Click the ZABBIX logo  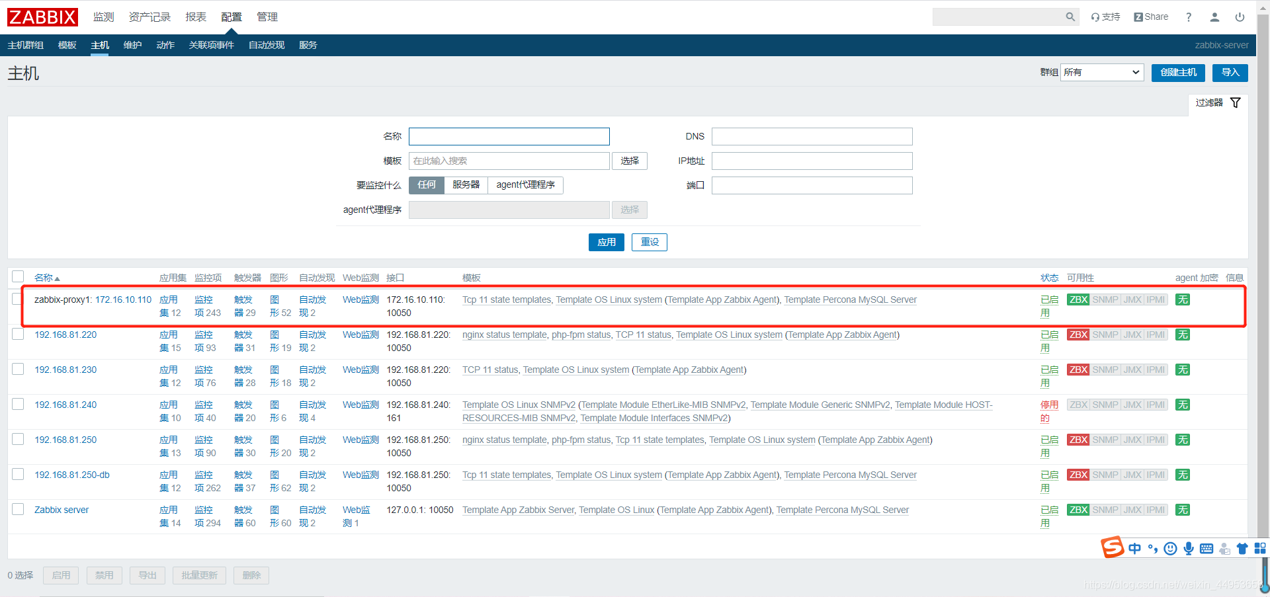click(42, 17)
